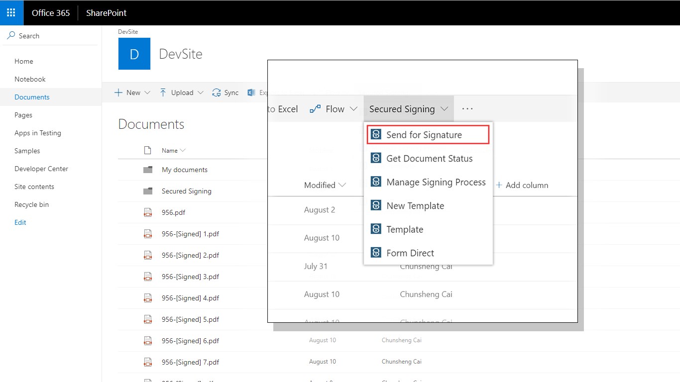Open Notebook in sidebar
The width and height of the screenshot is (680, 382).
(30, 79)
